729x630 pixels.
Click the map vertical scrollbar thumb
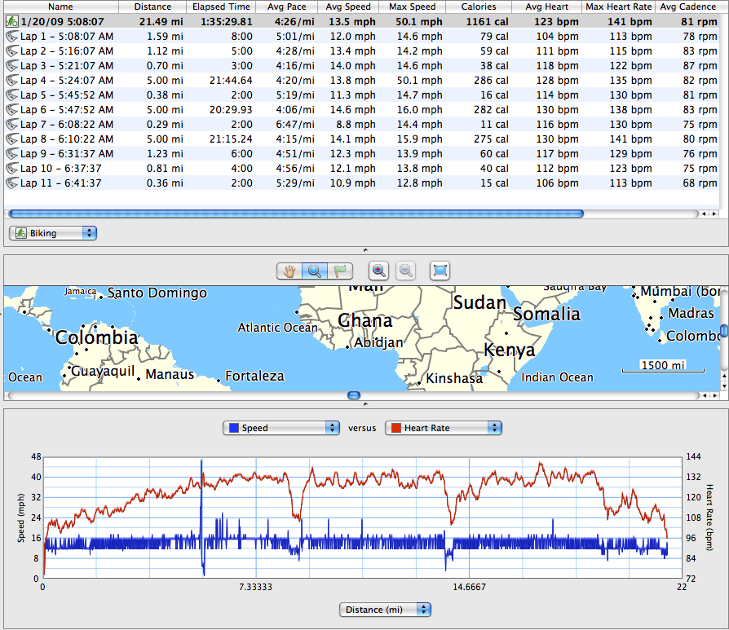tap(724, 331)
